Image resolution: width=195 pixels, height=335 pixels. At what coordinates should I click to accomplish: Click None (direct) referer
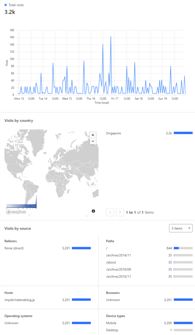coord(14,248)
